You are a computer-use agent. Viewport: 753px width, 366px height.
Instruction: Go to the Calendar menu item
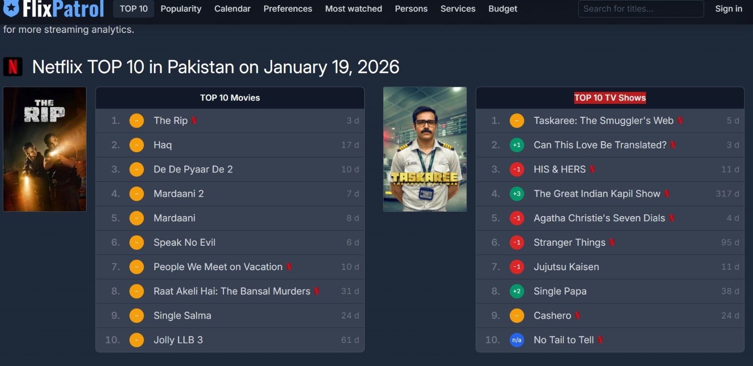coord(232,9)
